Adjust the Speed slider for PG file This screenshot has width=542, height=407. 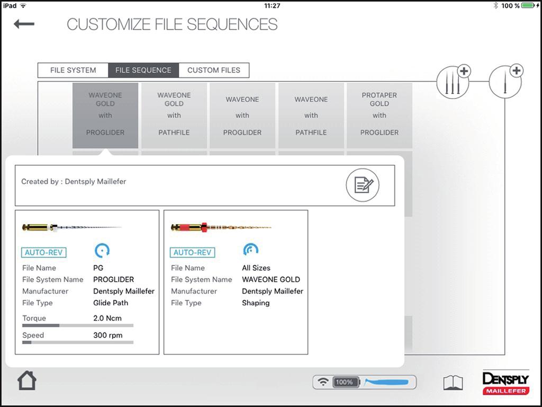pos(78,342)
